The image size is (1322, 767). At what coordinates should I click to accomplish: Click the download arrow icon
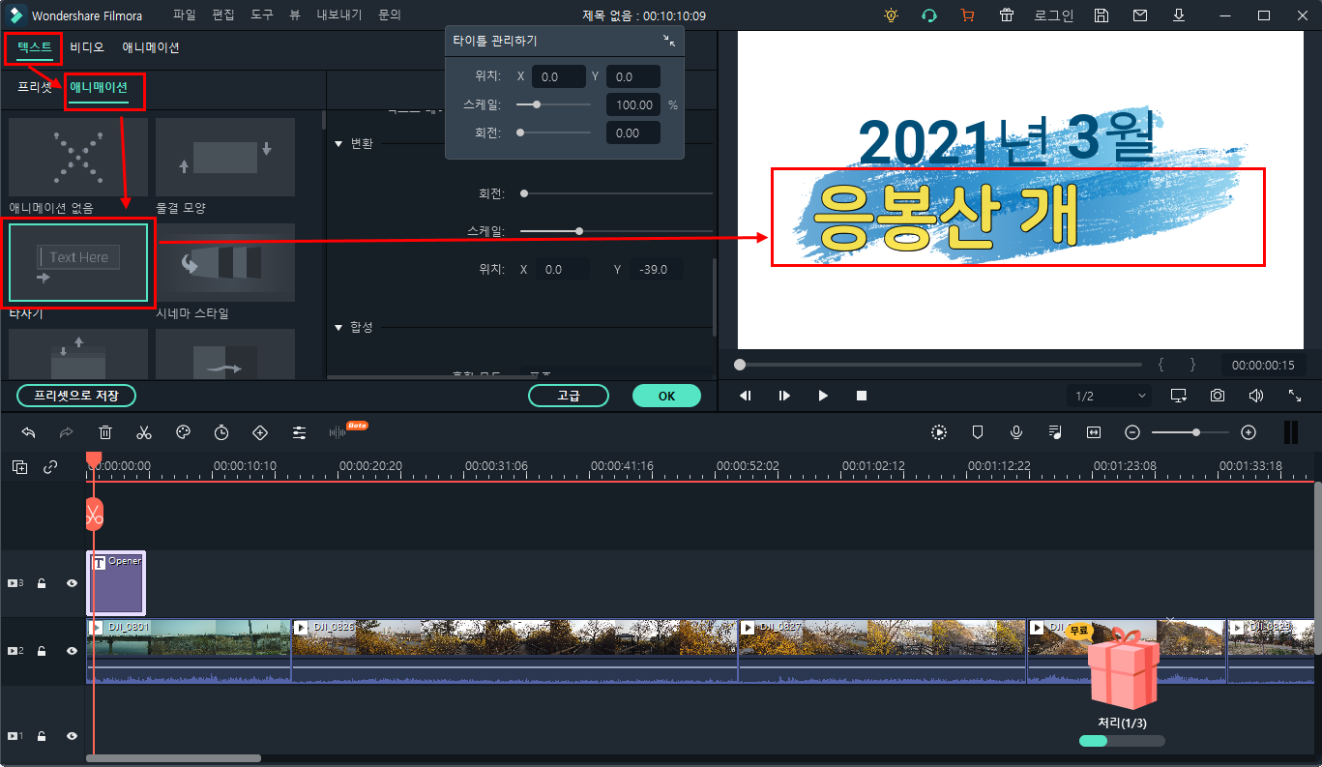1179,15
